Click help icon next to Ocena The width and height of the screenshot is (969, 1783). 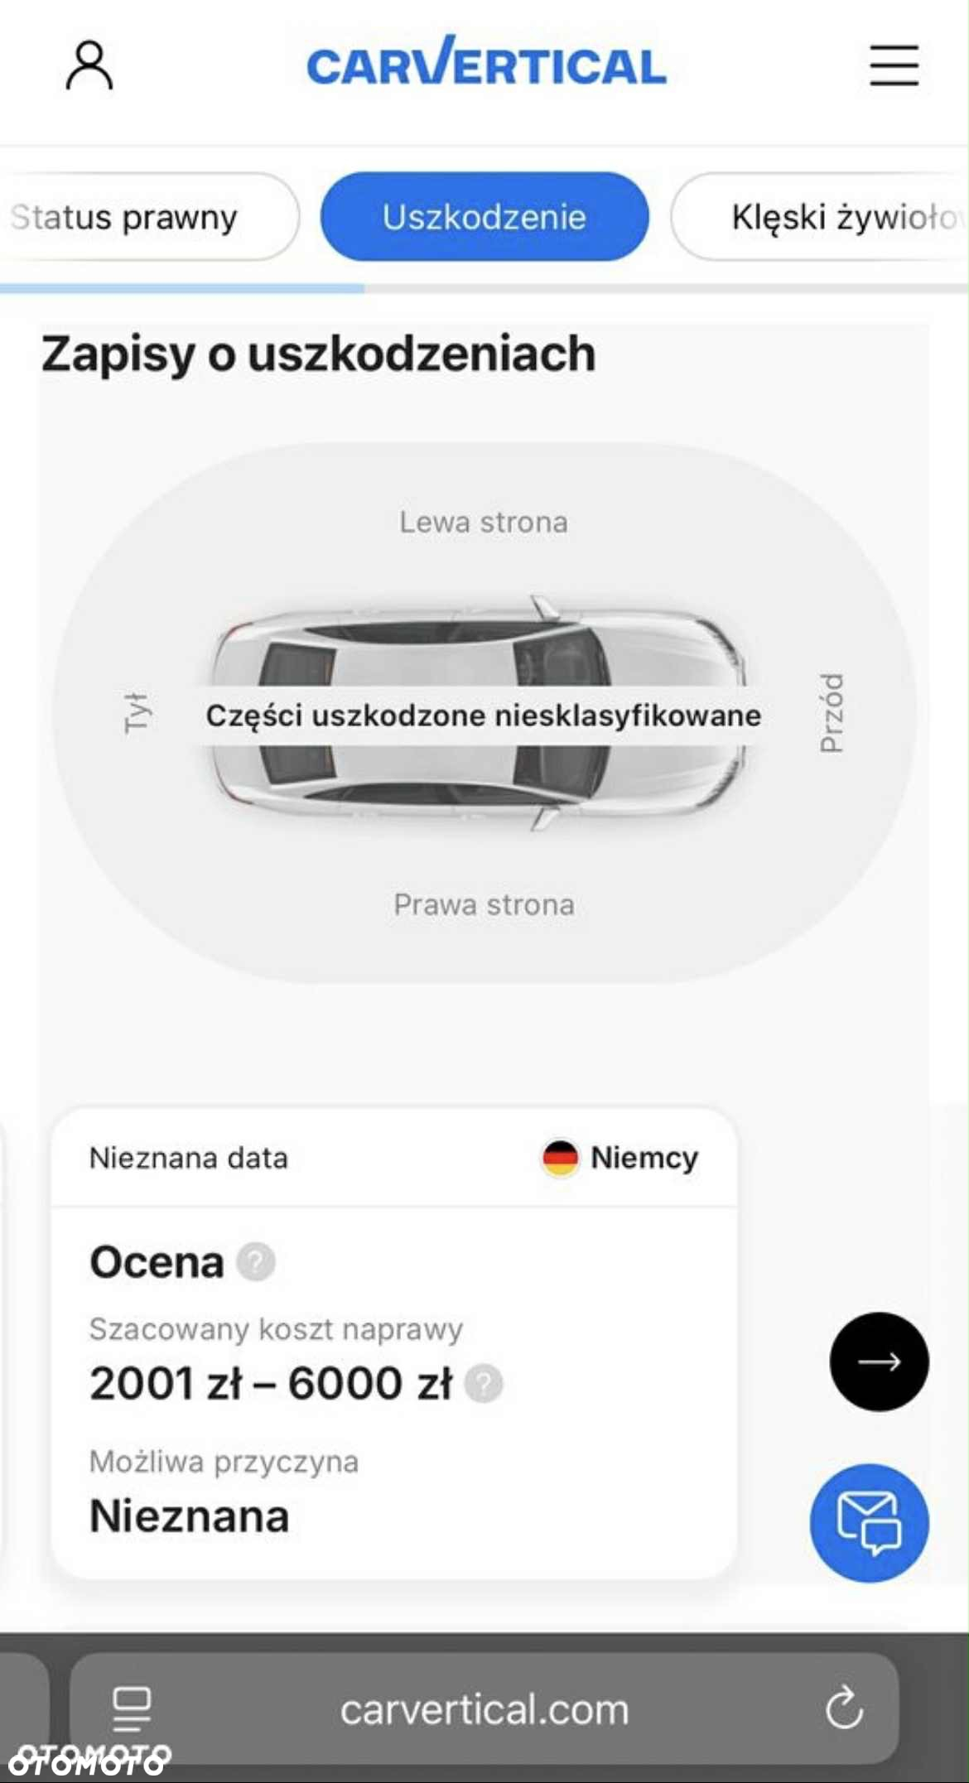[255, 1262]
